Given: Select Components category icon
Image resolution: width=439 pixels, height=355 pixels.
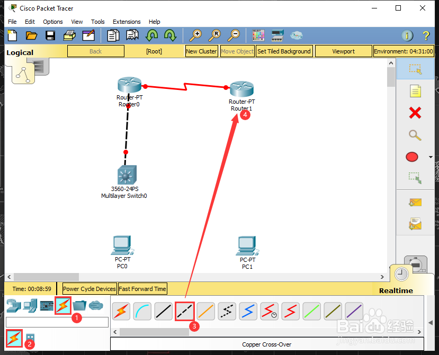Looking at the screenshot, I should [47, 306].
